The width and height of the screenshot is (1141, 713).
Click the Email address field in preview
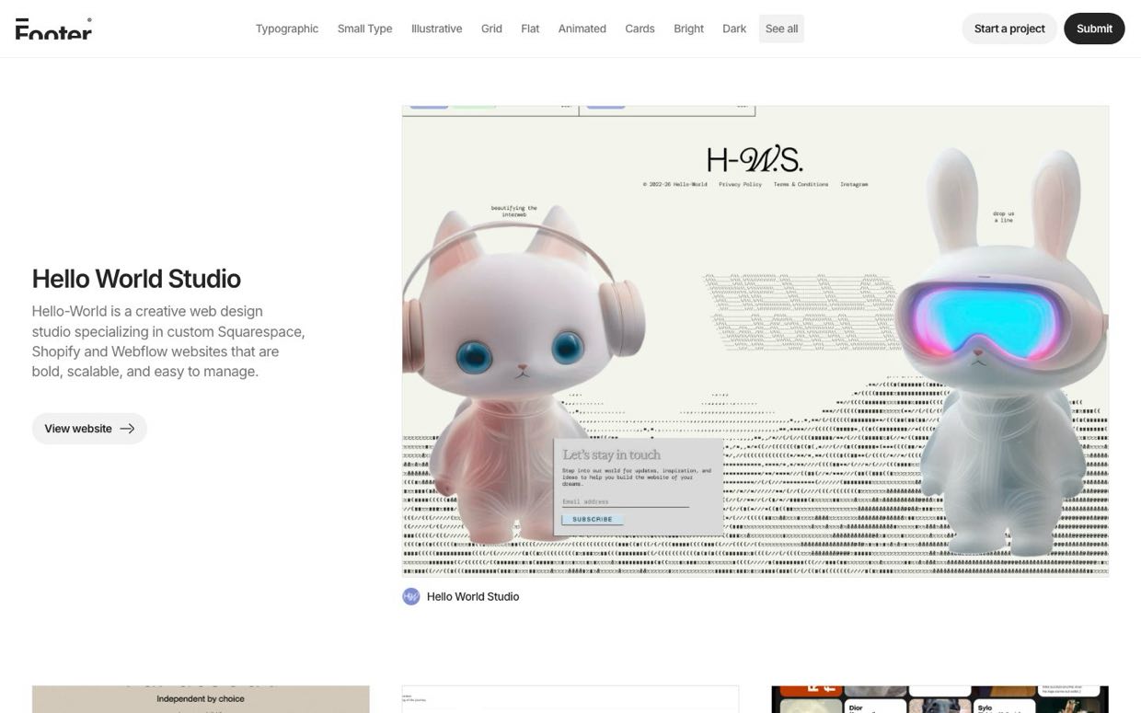coord(626,502)
